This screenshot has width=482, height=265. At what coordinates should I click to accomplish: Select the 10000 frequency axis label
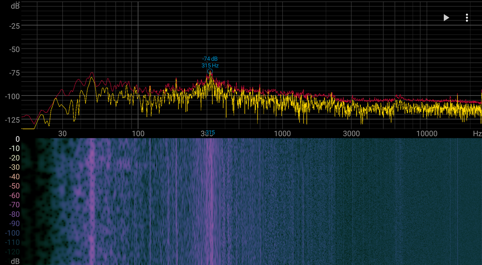(x=427, y=133)
